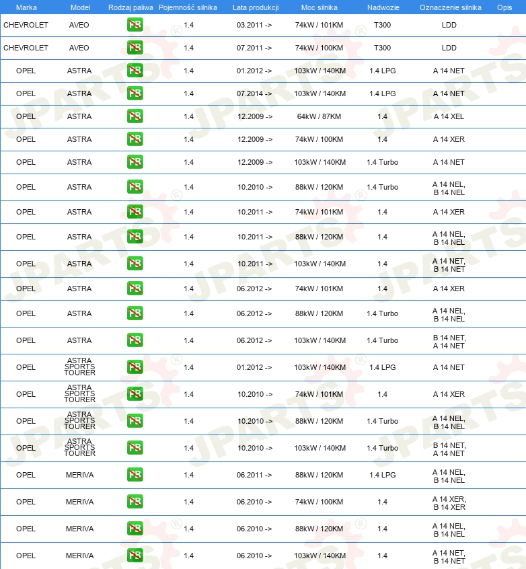Click 'ASTRA SPORTS TOURER' in the 01.2012 row

click(79, 367)
